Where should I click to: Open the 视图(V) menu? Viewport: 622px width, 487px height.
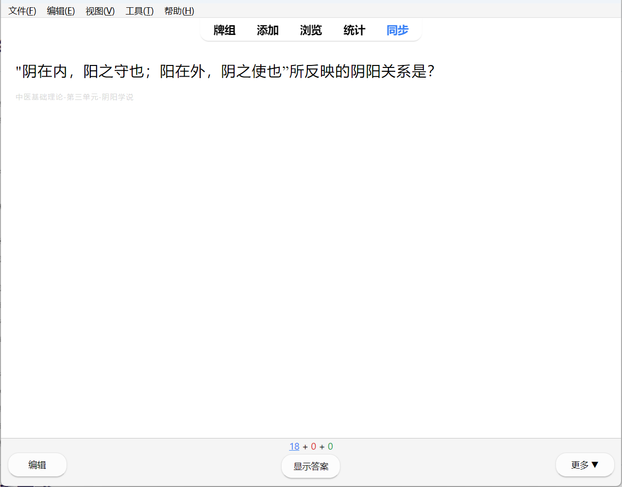100,11
